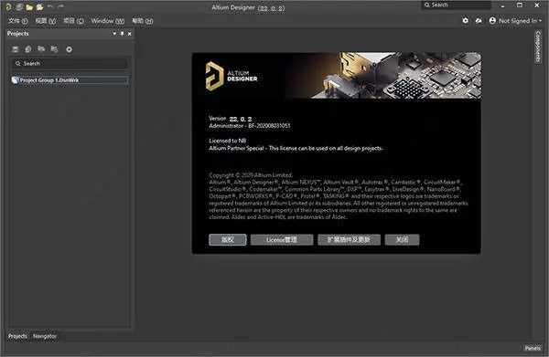The image size is (549, 357).
Task: Click the Undo arrow icon
Action: 50,6
